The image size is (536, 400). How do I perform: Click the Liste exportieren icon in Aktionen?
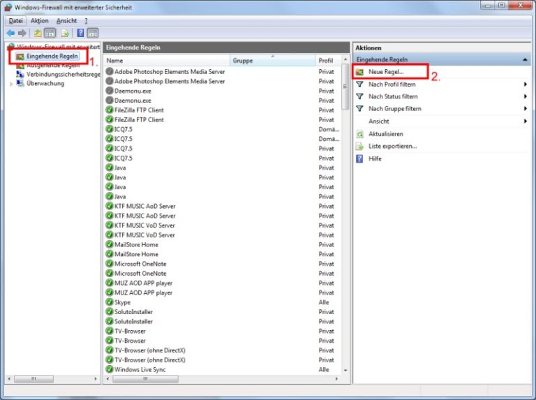(x=360, y=147)
